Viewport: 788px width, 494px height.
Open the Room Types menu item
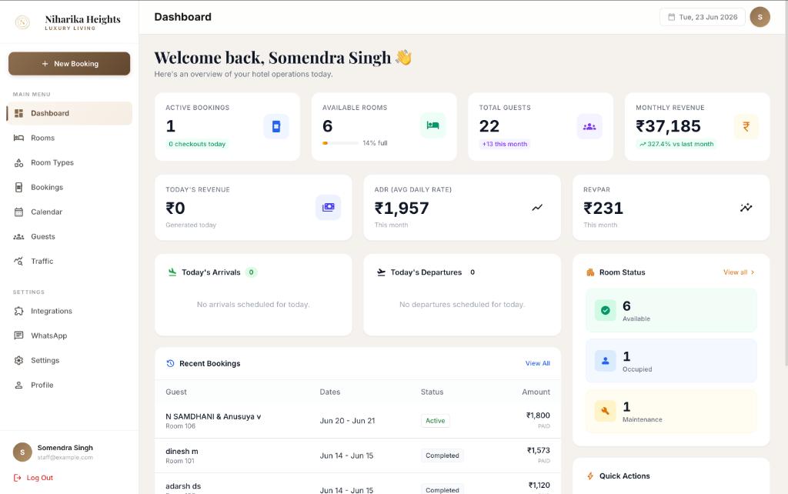(x=69, y=162)
